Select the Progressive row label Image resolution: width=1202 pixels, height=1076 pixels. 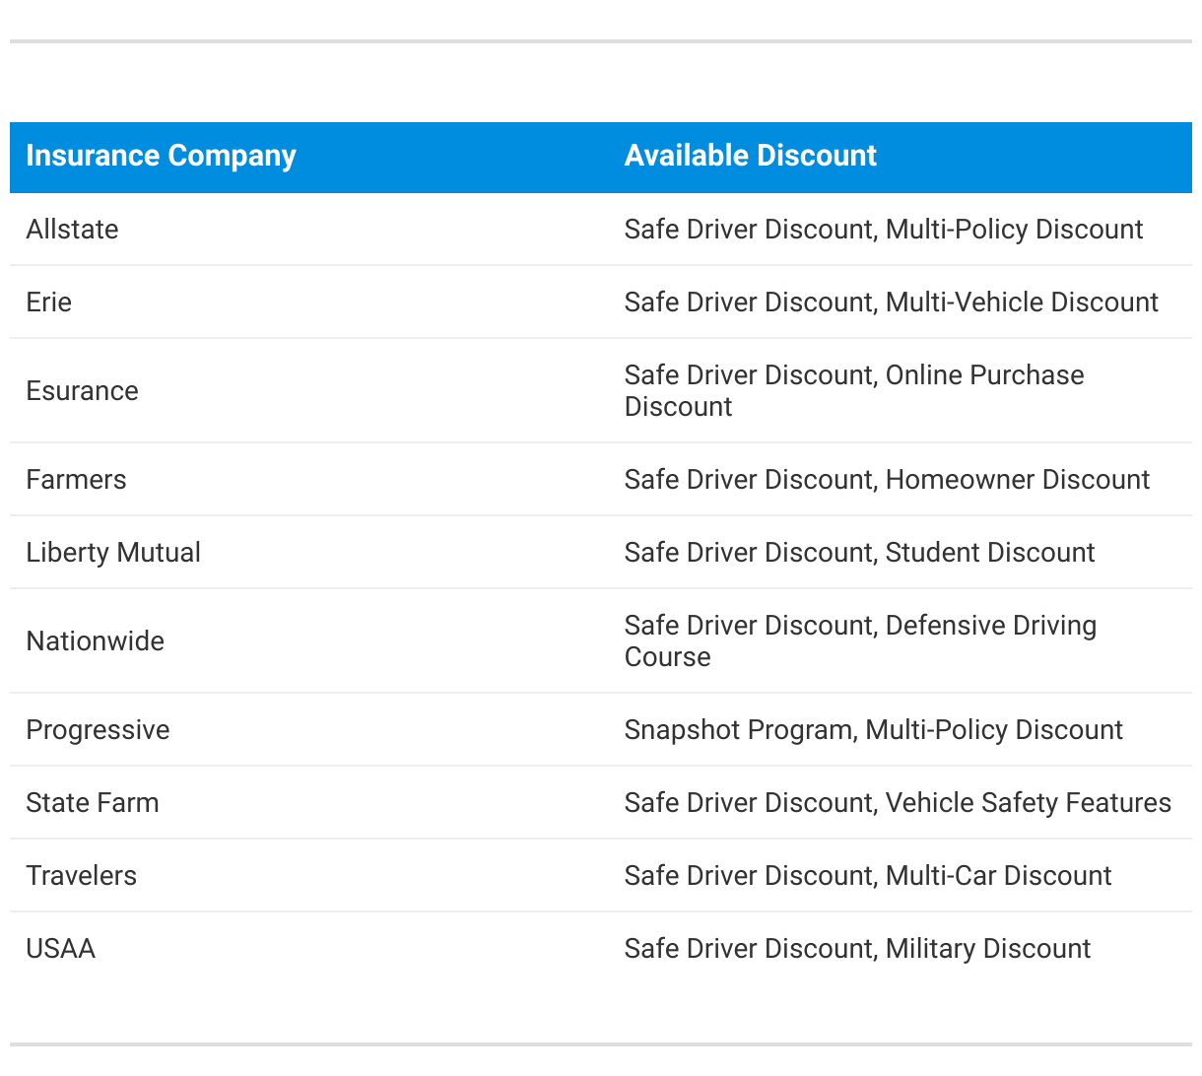click(x=98, y=730)
